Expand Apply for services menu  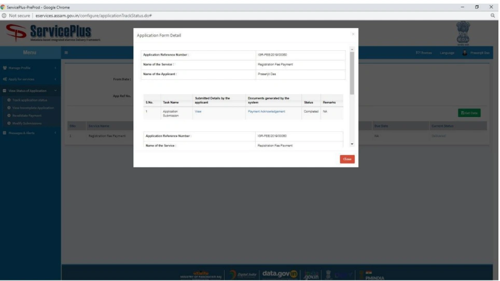pyautogui.click(x=30, y=79)
